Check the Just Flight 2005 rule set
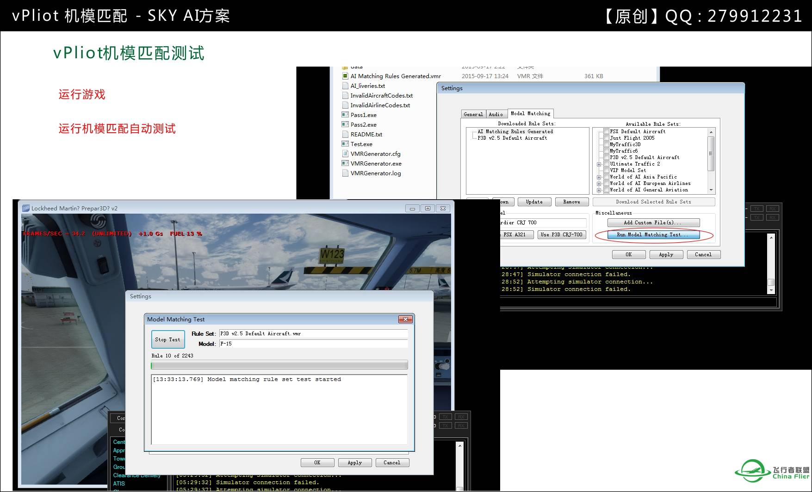 tap(606, 138)
